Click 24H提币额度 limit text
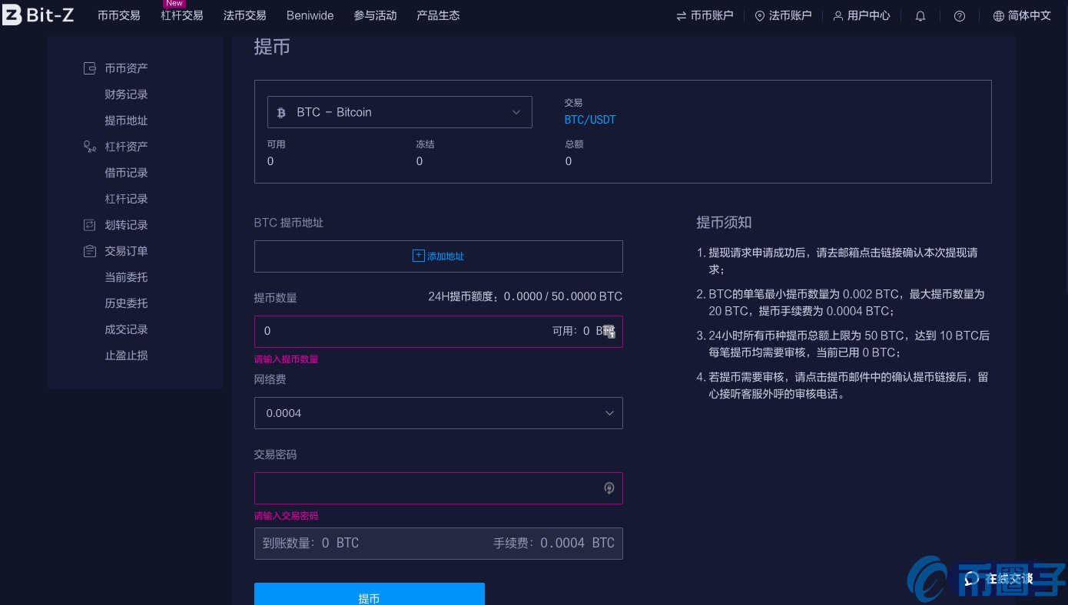 coord(526,296)
